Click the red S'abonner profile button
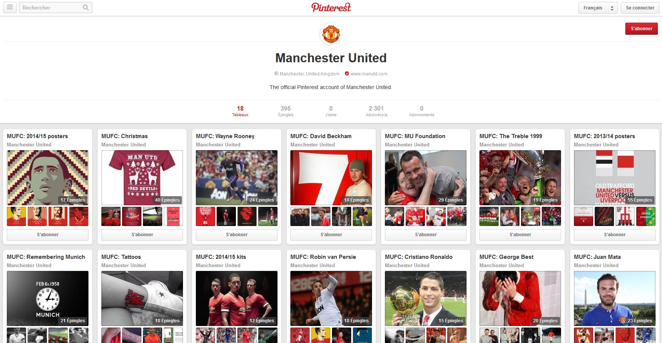The width and height of the screenshot is (662, 343). click(641, 29)
